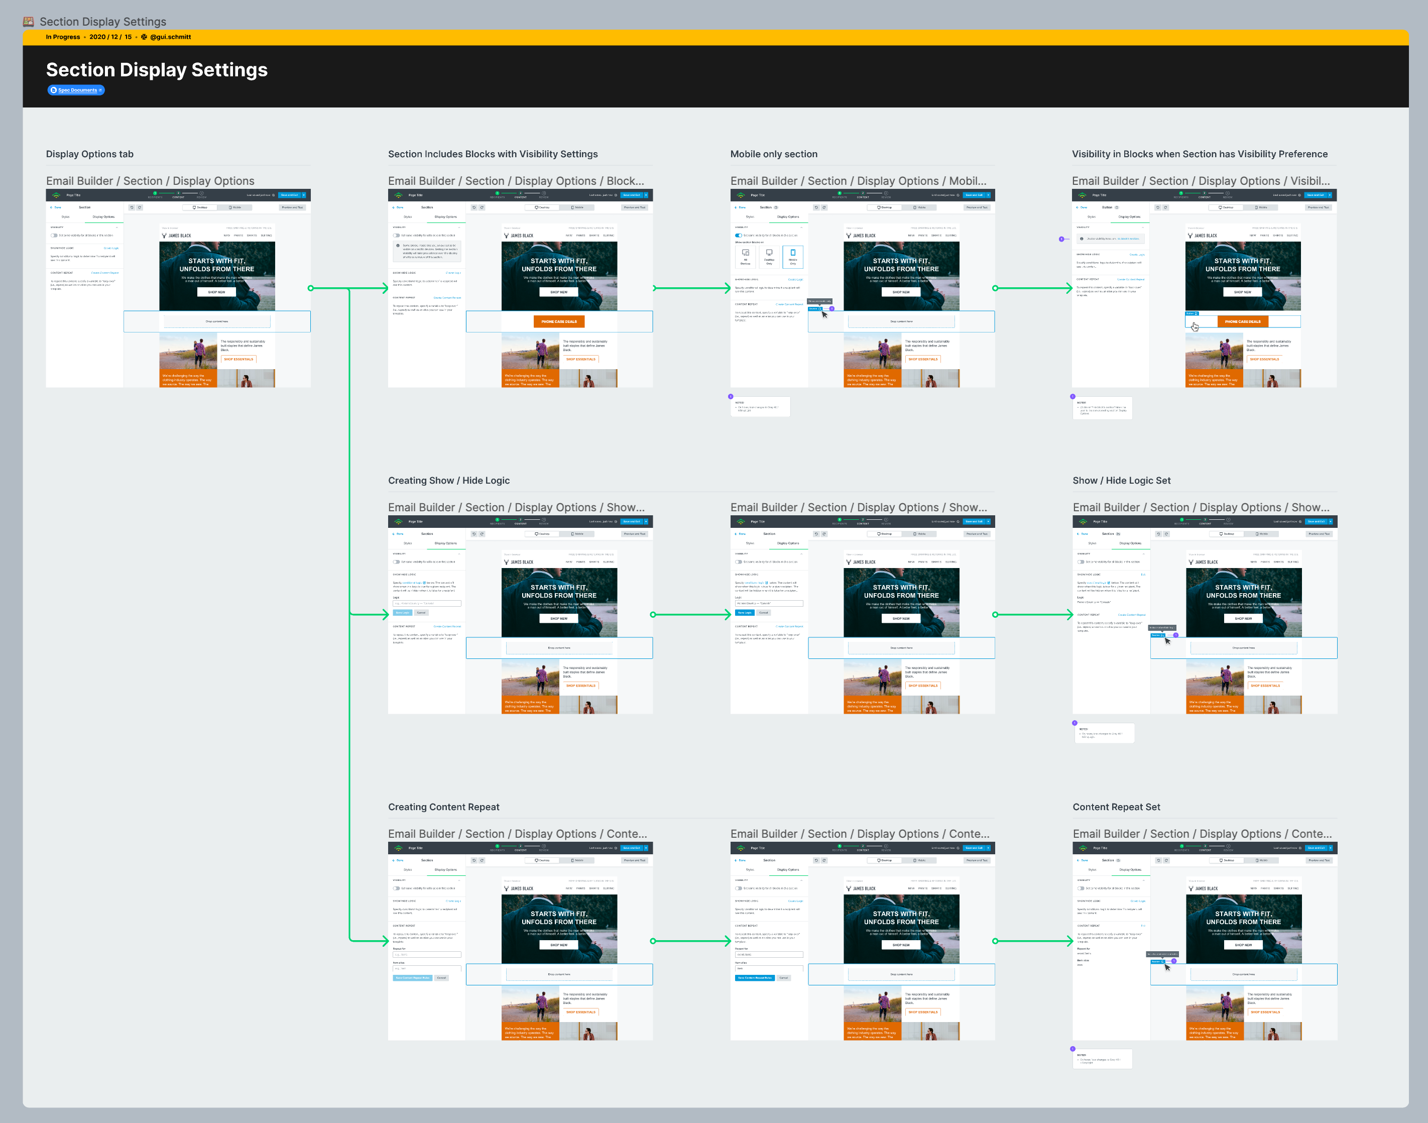
Task: Click redo icon in Mobile only section frame
Action: [x=824, y=207]
